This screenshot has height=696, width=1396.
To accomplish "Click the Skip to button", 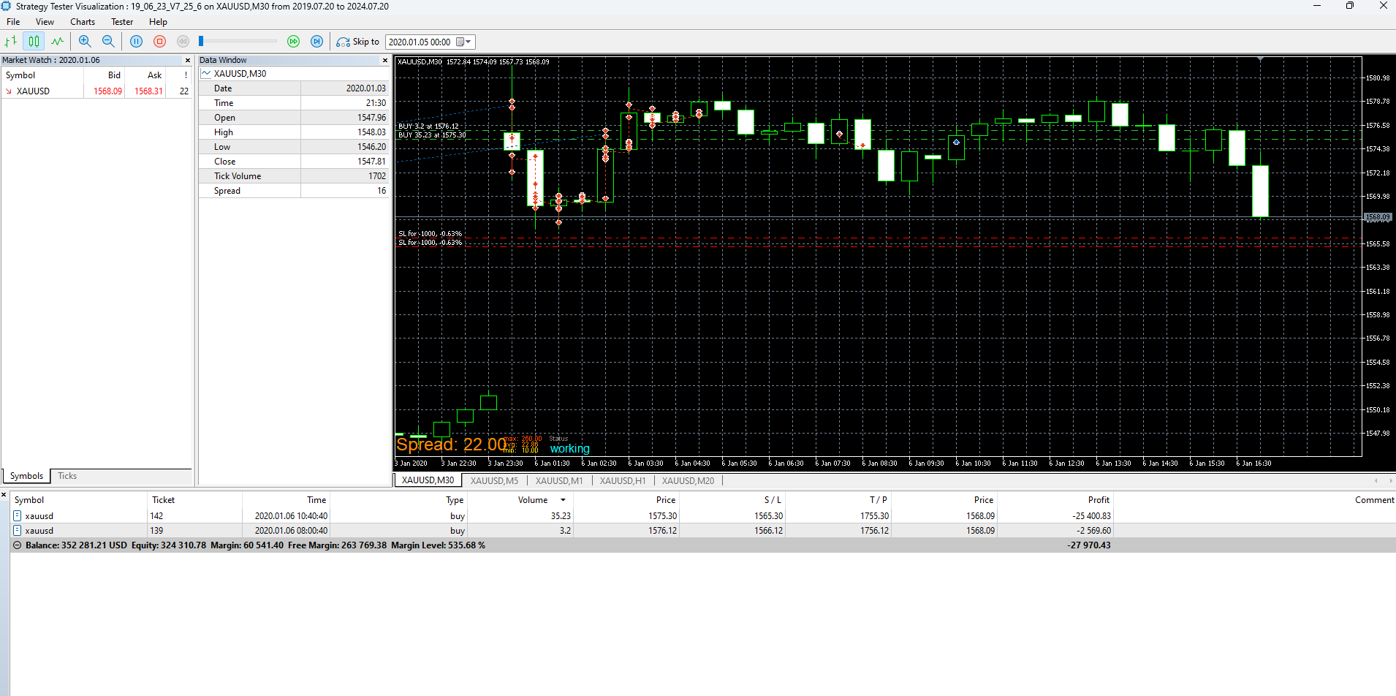I will (357, 42).
